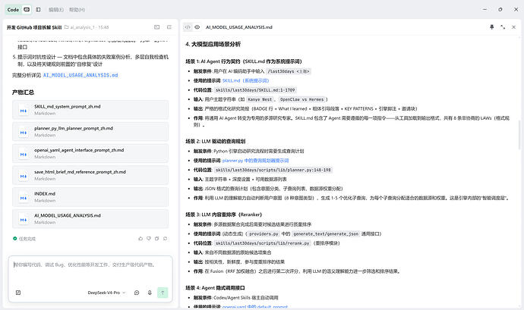This screenshot has width=524, height=310.
Task: Click the list panel icon in chat header
Action: (169, 27)
